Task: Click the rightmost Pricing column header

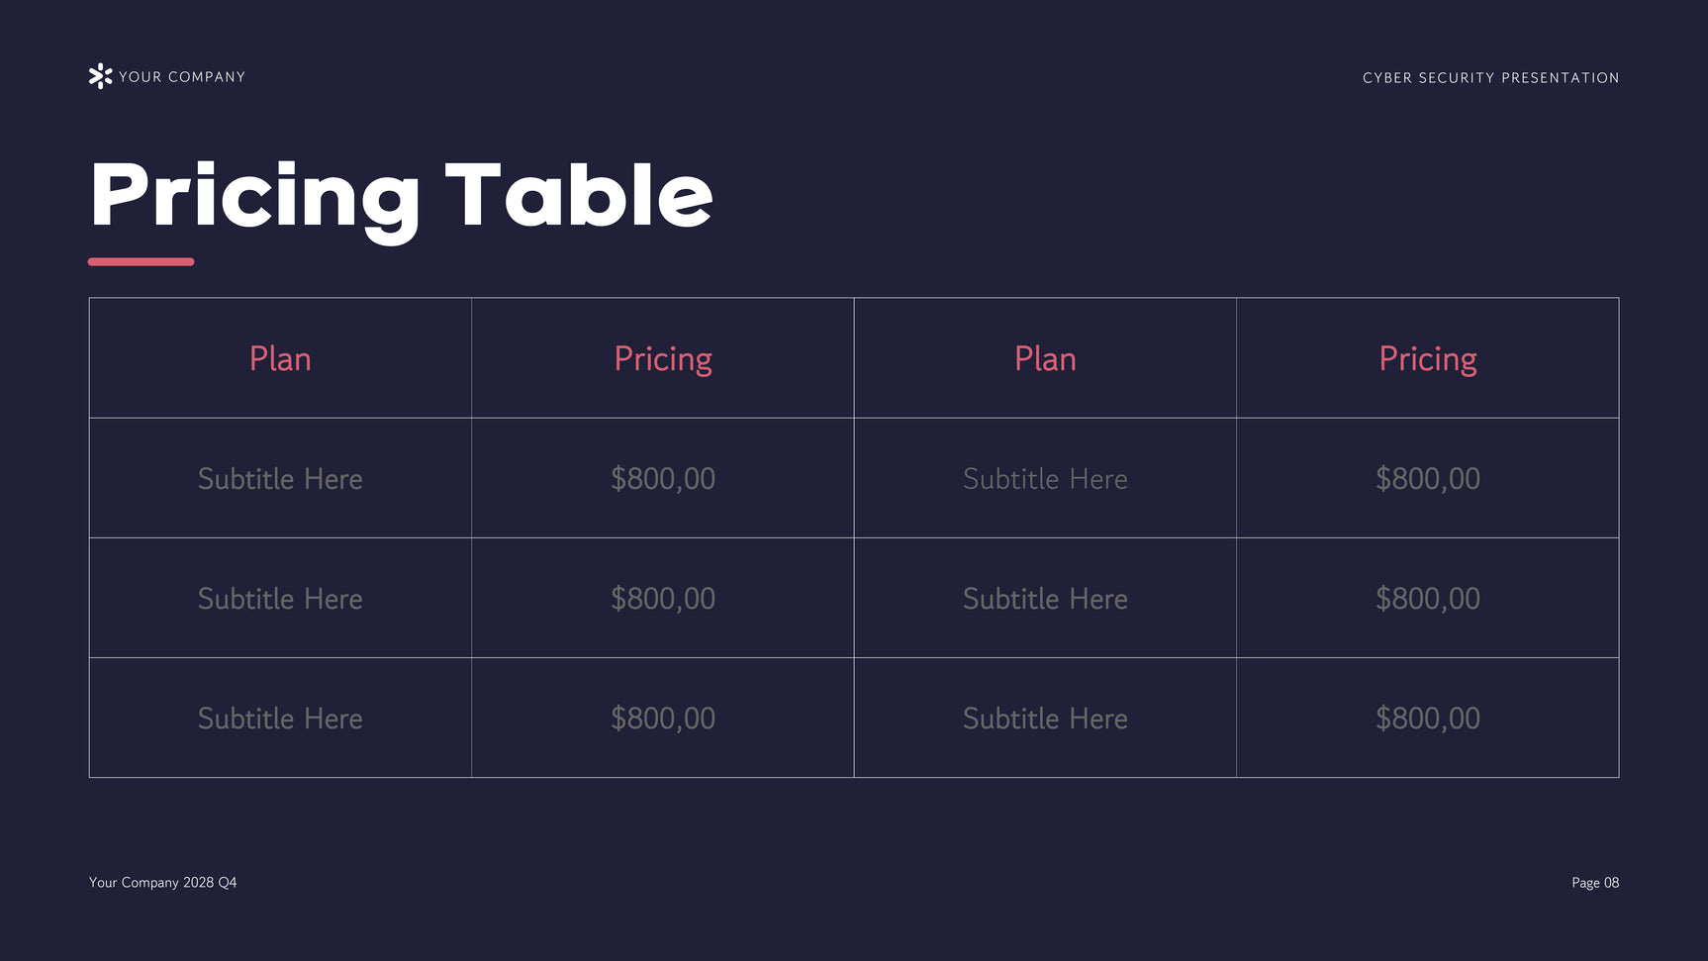Action: point(1427,359)
